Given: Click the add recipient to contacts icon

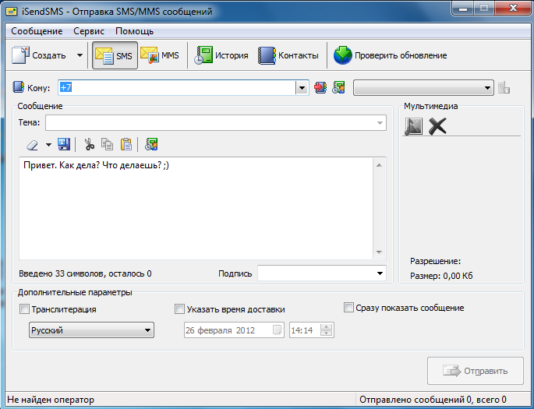Looking at the screenshot, I should pyautogui.click(x=320, y=87).
